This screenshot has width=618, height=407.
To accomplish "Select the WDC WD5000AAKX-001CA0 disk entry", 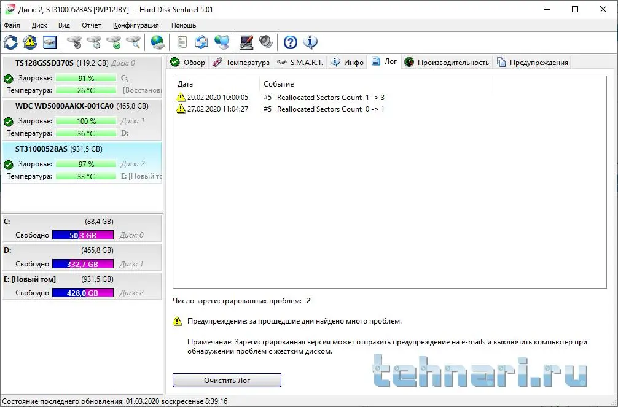I will coord(82,120).
